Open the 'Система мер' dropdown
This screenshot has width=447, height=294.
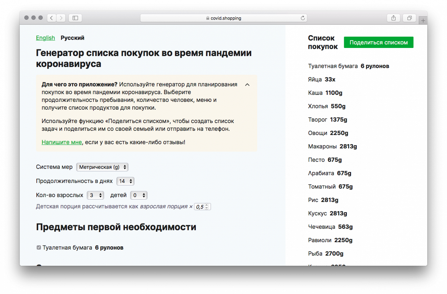coord(102,167)
